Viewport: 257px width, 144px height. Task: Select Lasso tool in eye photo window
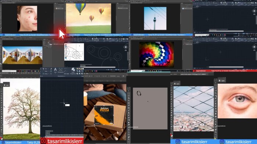pyautogui.click(x=216, y=88)
